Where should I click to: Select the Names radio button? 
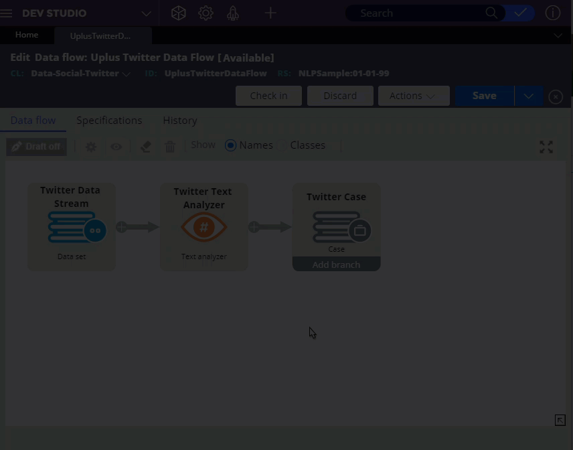[231, 145]
